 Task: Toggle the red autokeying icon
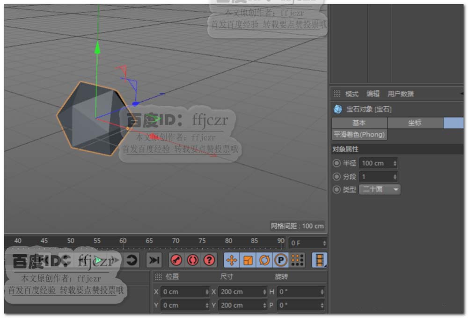pyautogui.click(x=192, y=260)
